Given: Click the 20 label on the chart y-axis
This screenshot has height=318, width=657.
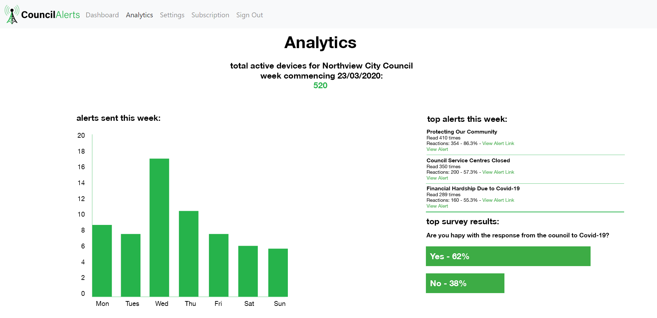Looking at the screenshot, I should click(81, 135).
